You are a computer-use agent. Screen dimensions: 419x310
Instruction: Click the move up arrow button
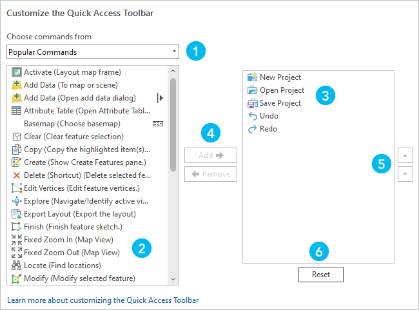(405, 155)
